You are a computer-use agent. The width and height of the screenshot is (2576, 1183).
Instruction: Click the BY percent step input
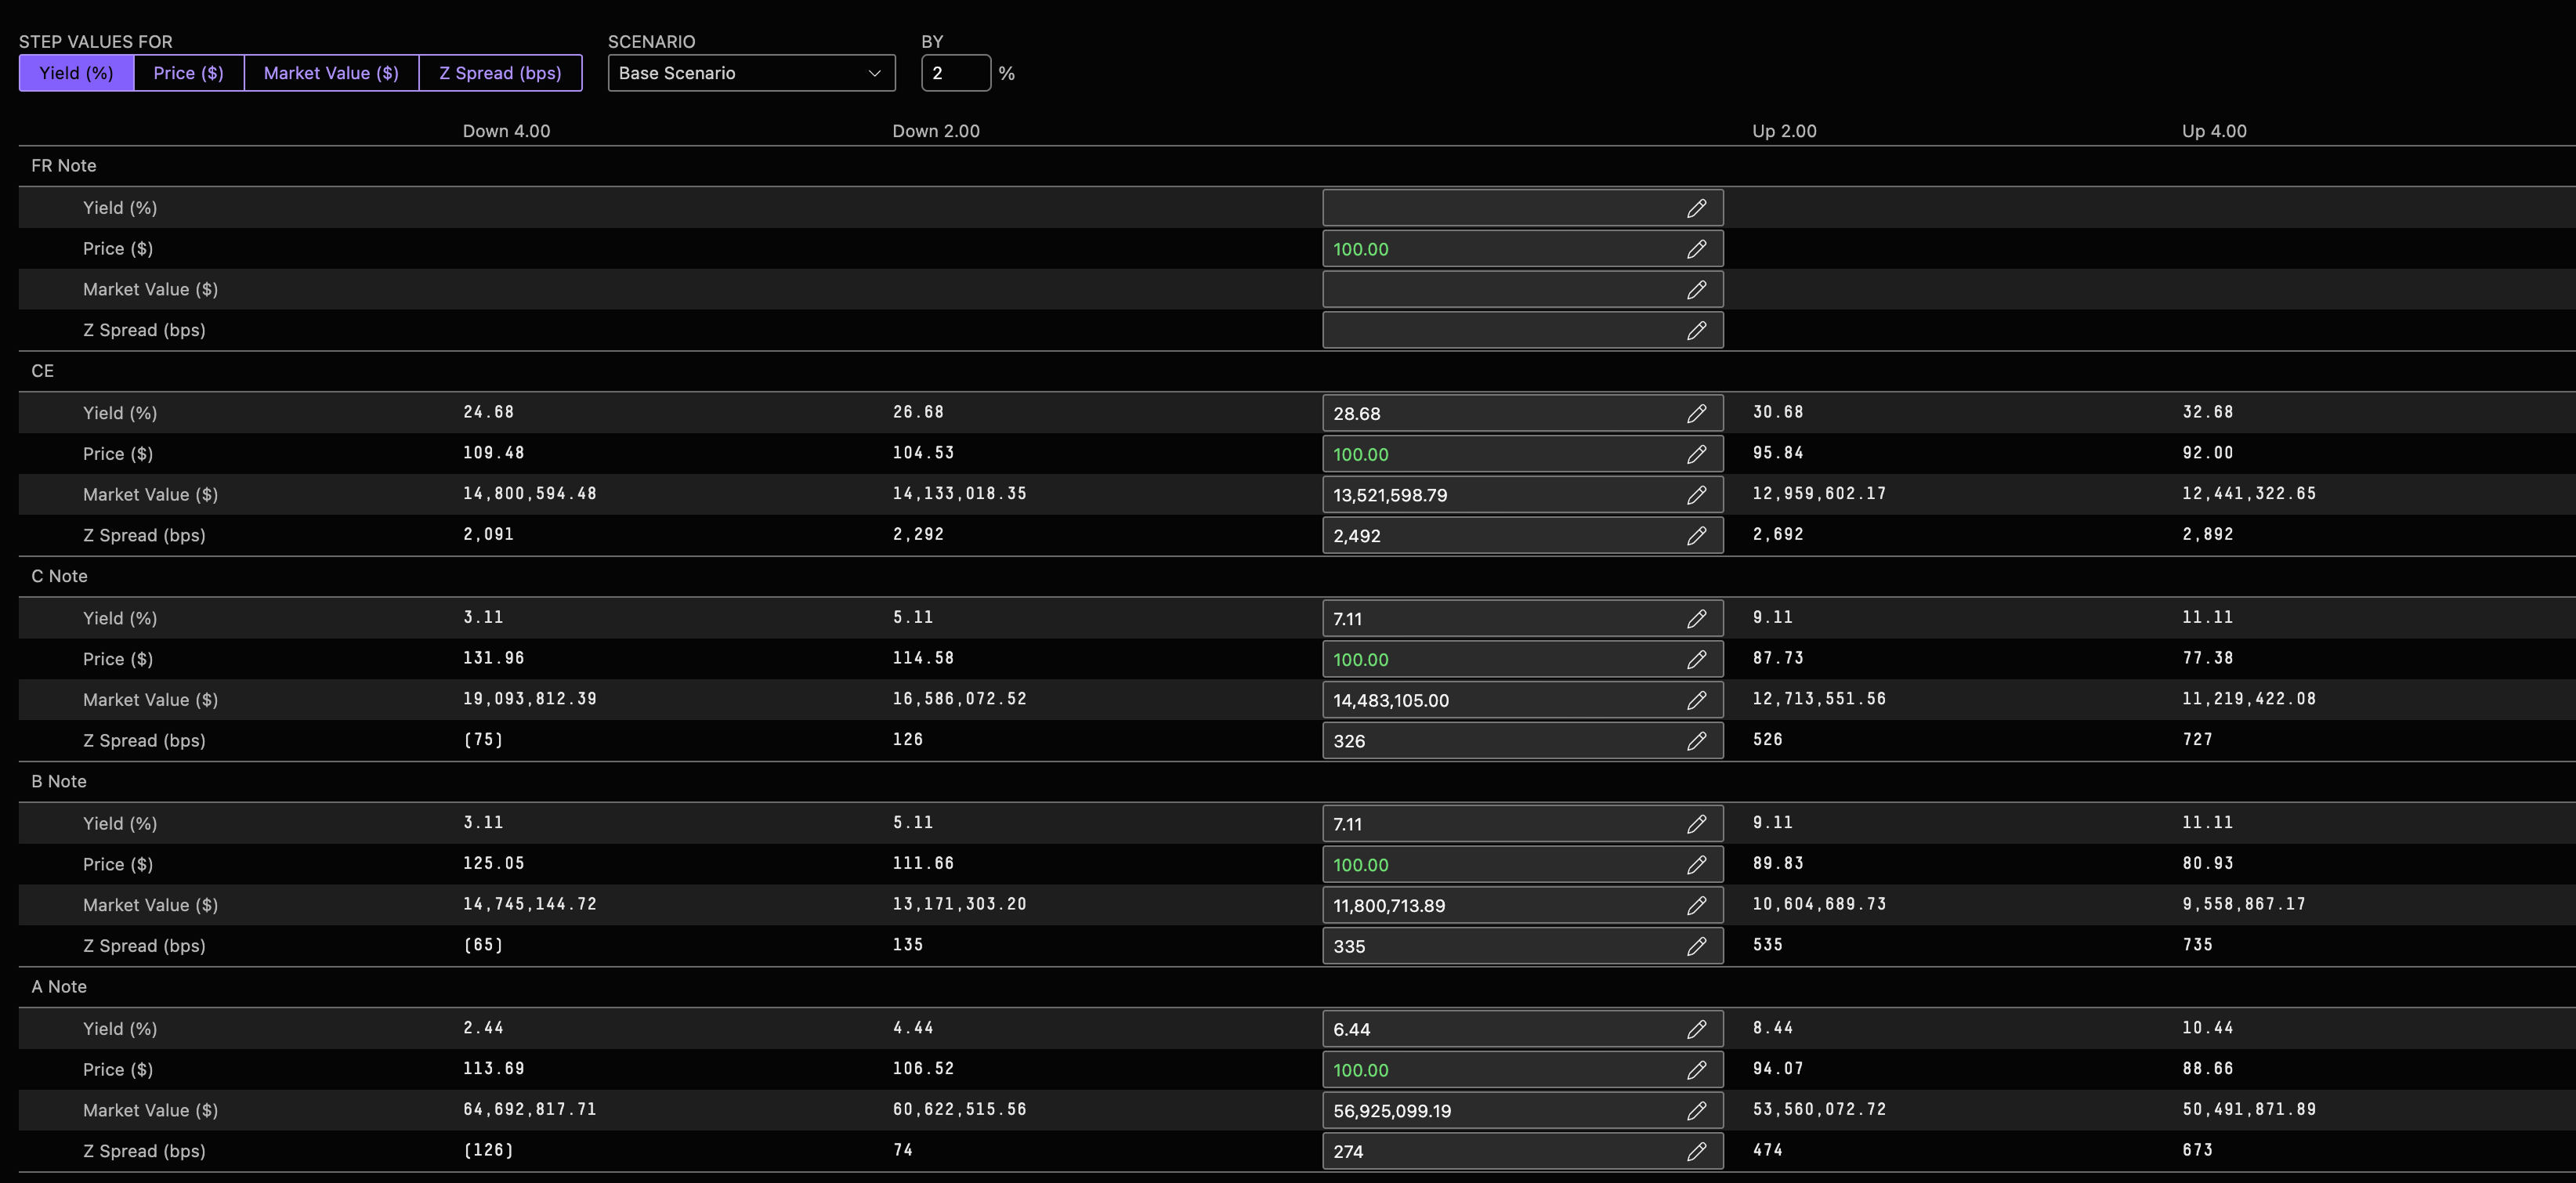point(956,73)
